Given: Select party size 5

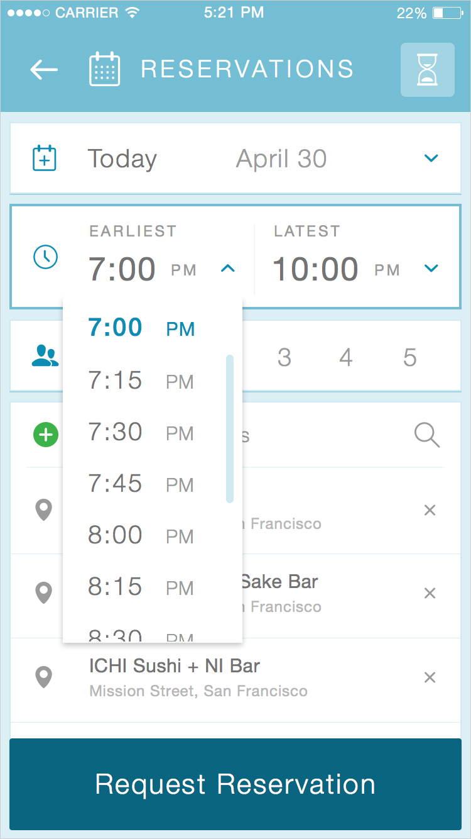Looking at the screenshot, I should tap(409, 358).
